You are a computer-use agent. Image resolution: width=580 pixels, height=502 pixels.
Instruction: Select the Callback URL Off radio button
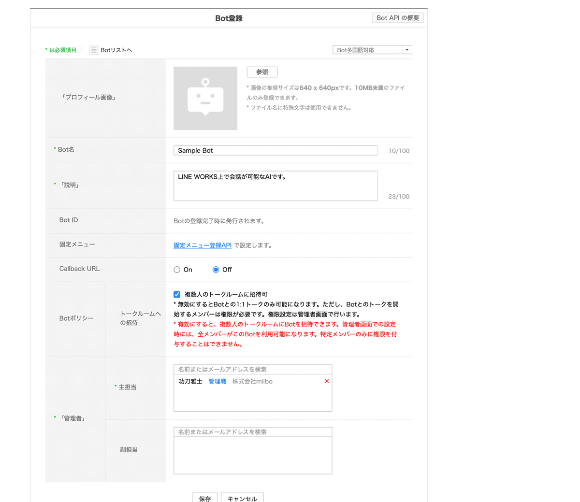click(216, 270)
